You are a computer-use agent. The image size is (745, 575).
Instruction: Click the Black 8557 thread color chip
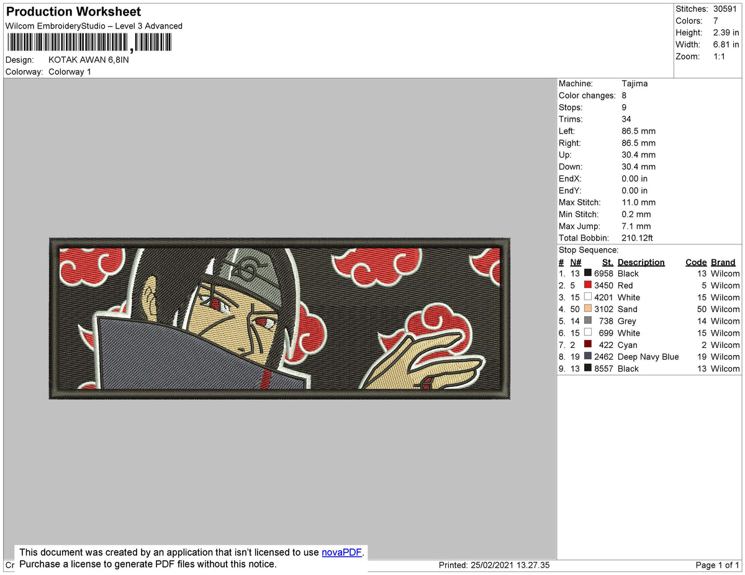[587, 368]
